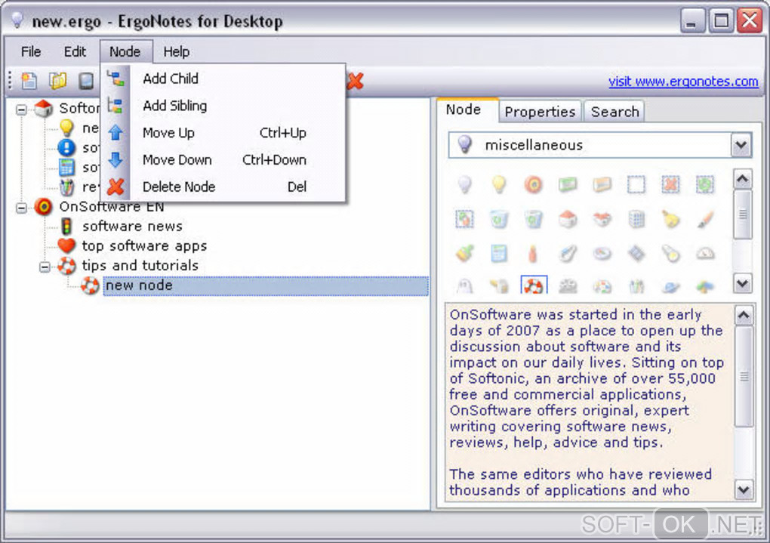Pick the blue grid cube icon
770x543 pixels.
pos(636,219)
